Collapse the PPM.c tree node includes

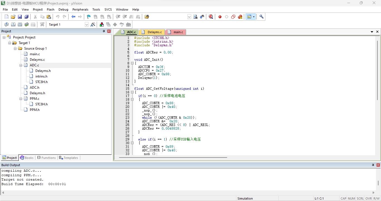(x=21, y=99)
